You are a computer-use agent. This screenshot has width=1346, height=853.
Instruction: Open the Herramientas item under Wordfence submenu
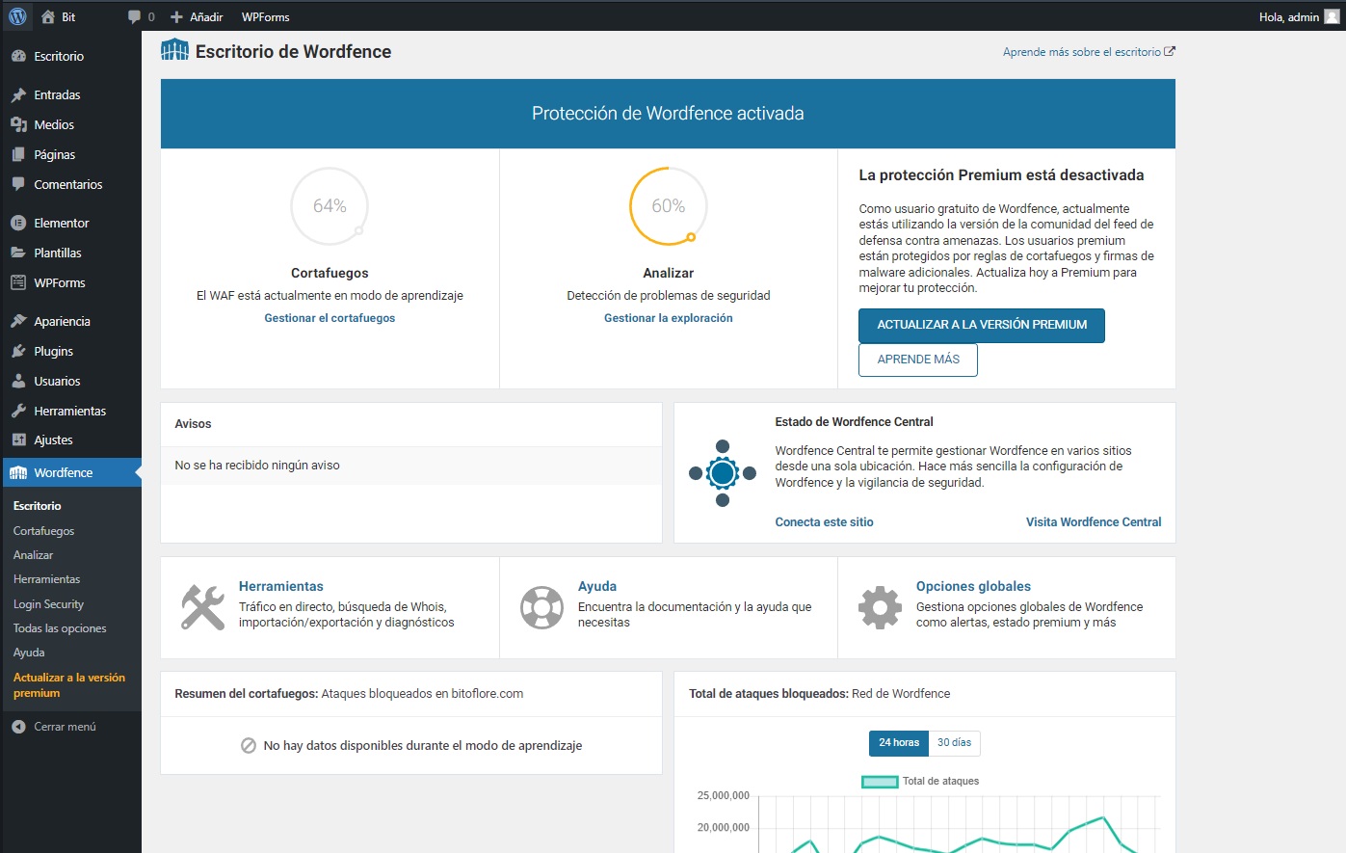[46, 579]
